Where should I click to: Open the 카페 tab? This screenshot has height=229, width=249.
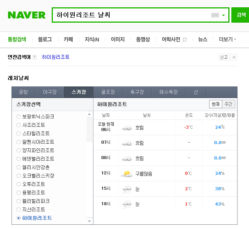(x=68, y=39)
